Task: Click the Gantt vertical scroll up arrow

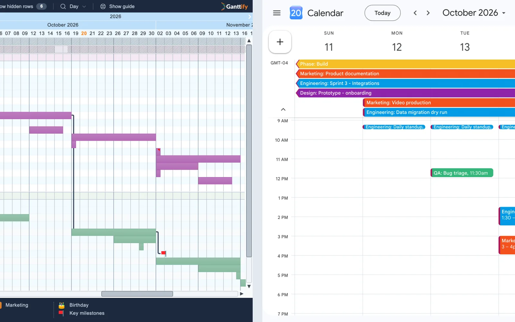Action: coord(249,41)
